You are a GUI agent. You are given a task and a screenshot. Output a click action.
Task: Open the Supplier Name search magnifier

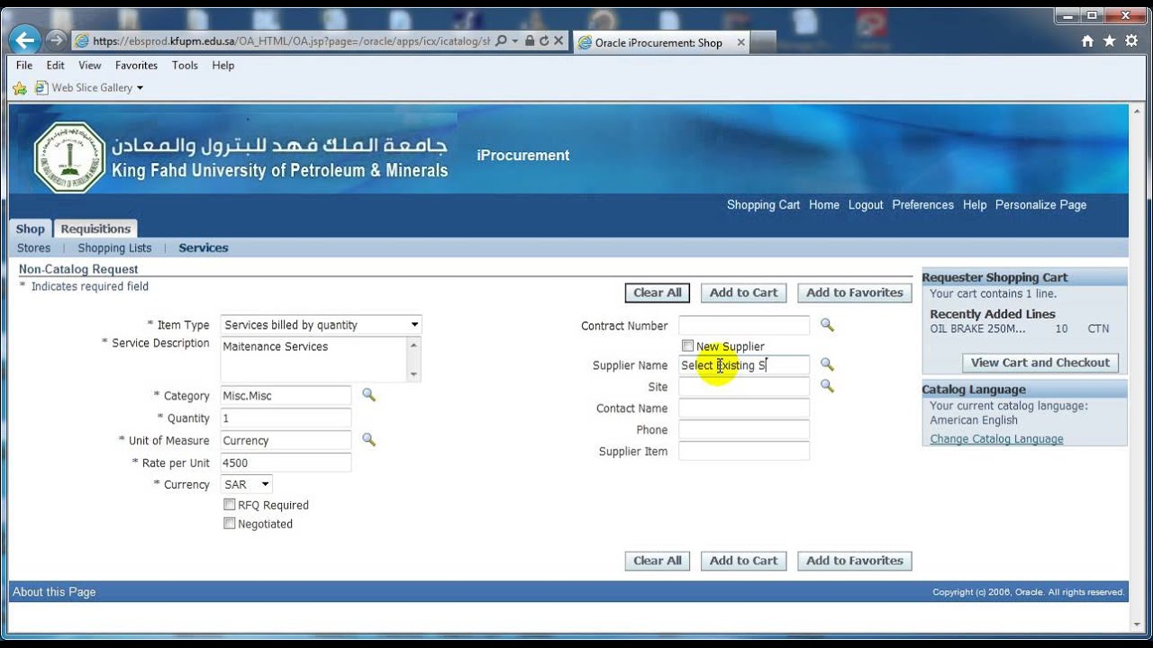pyautogui.click(x=827, y=364)
